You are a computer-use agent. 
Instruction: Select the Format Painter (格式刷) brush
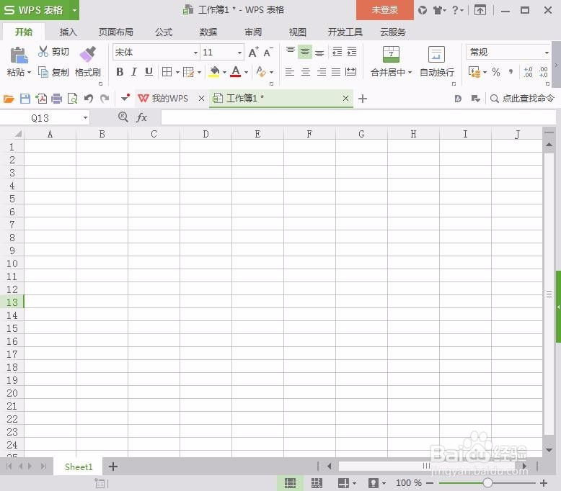pos(88,54)
